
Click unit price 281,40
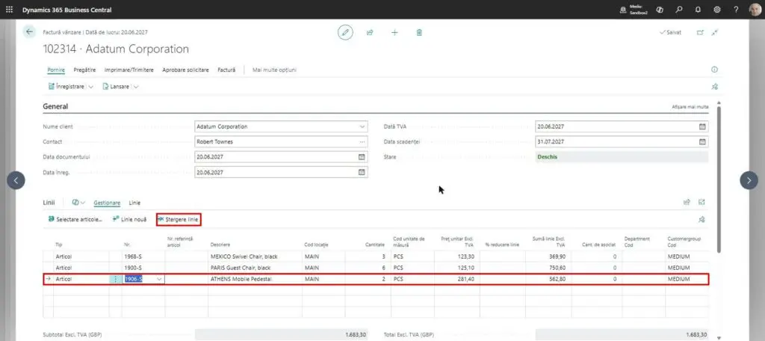pos(465,279)
